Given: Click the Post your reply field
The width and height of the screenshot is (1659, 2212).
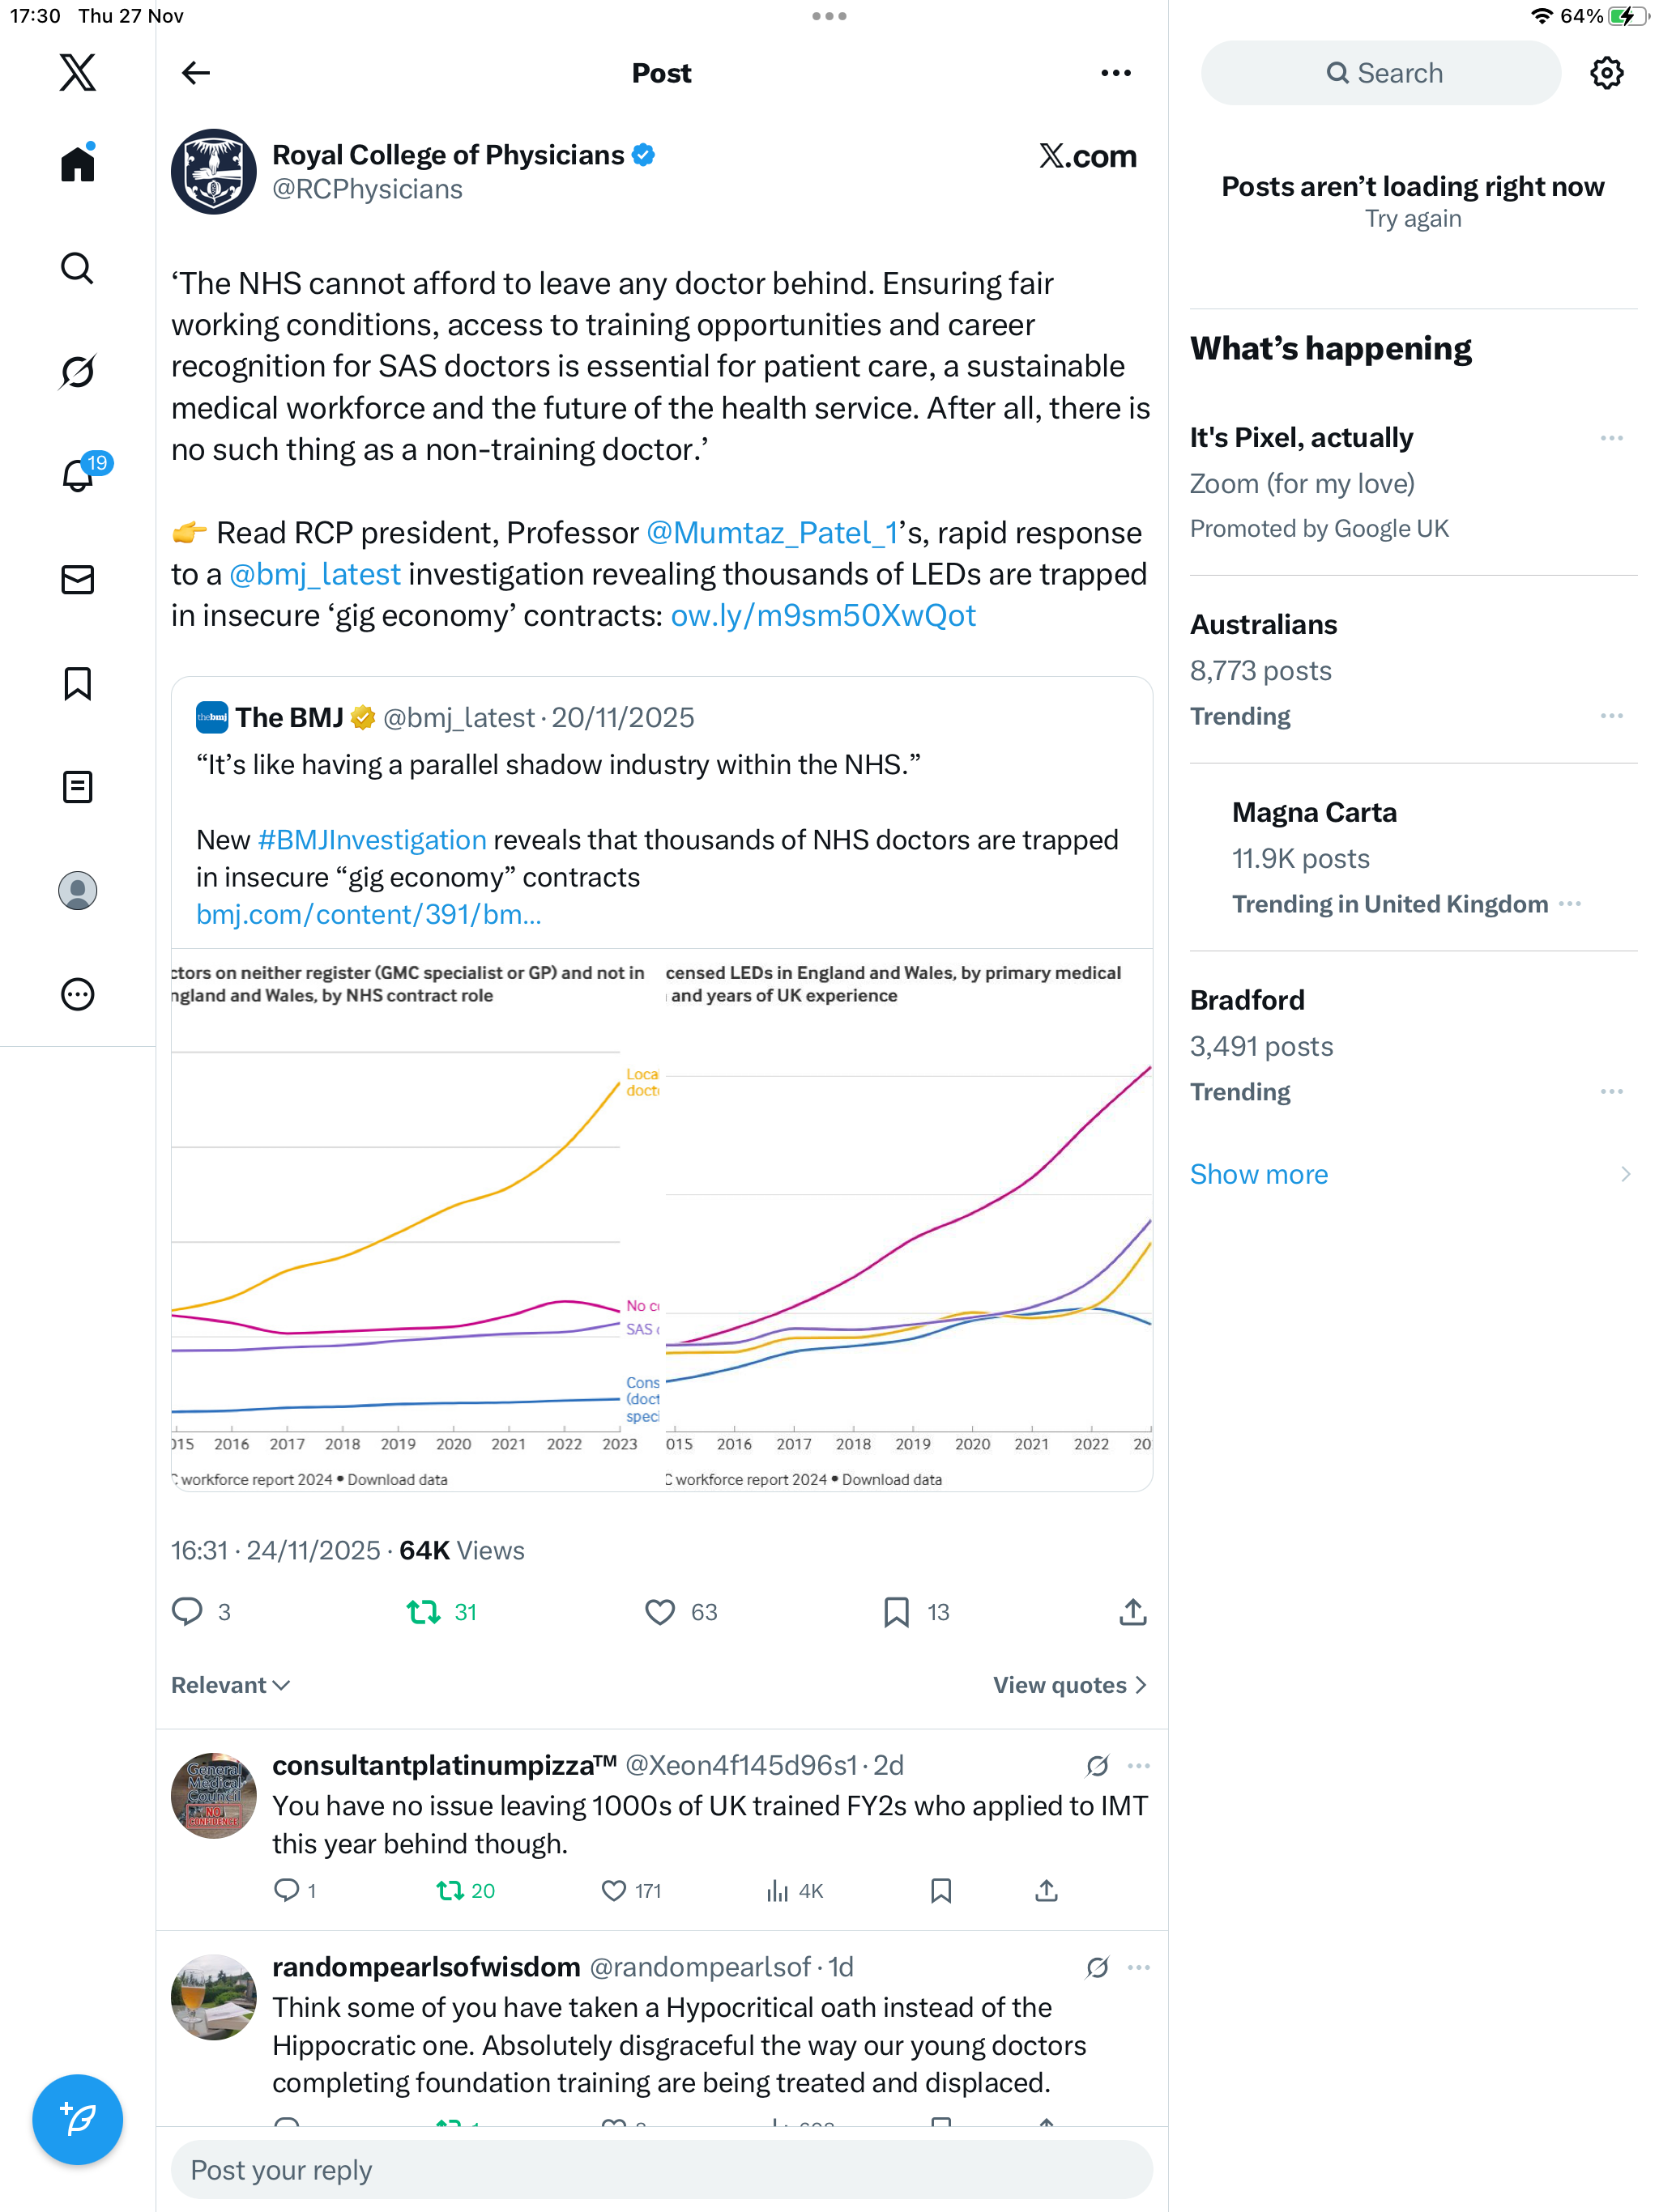Looking at the screenshot, I should pyautogui.click(x=660, y=2169).
